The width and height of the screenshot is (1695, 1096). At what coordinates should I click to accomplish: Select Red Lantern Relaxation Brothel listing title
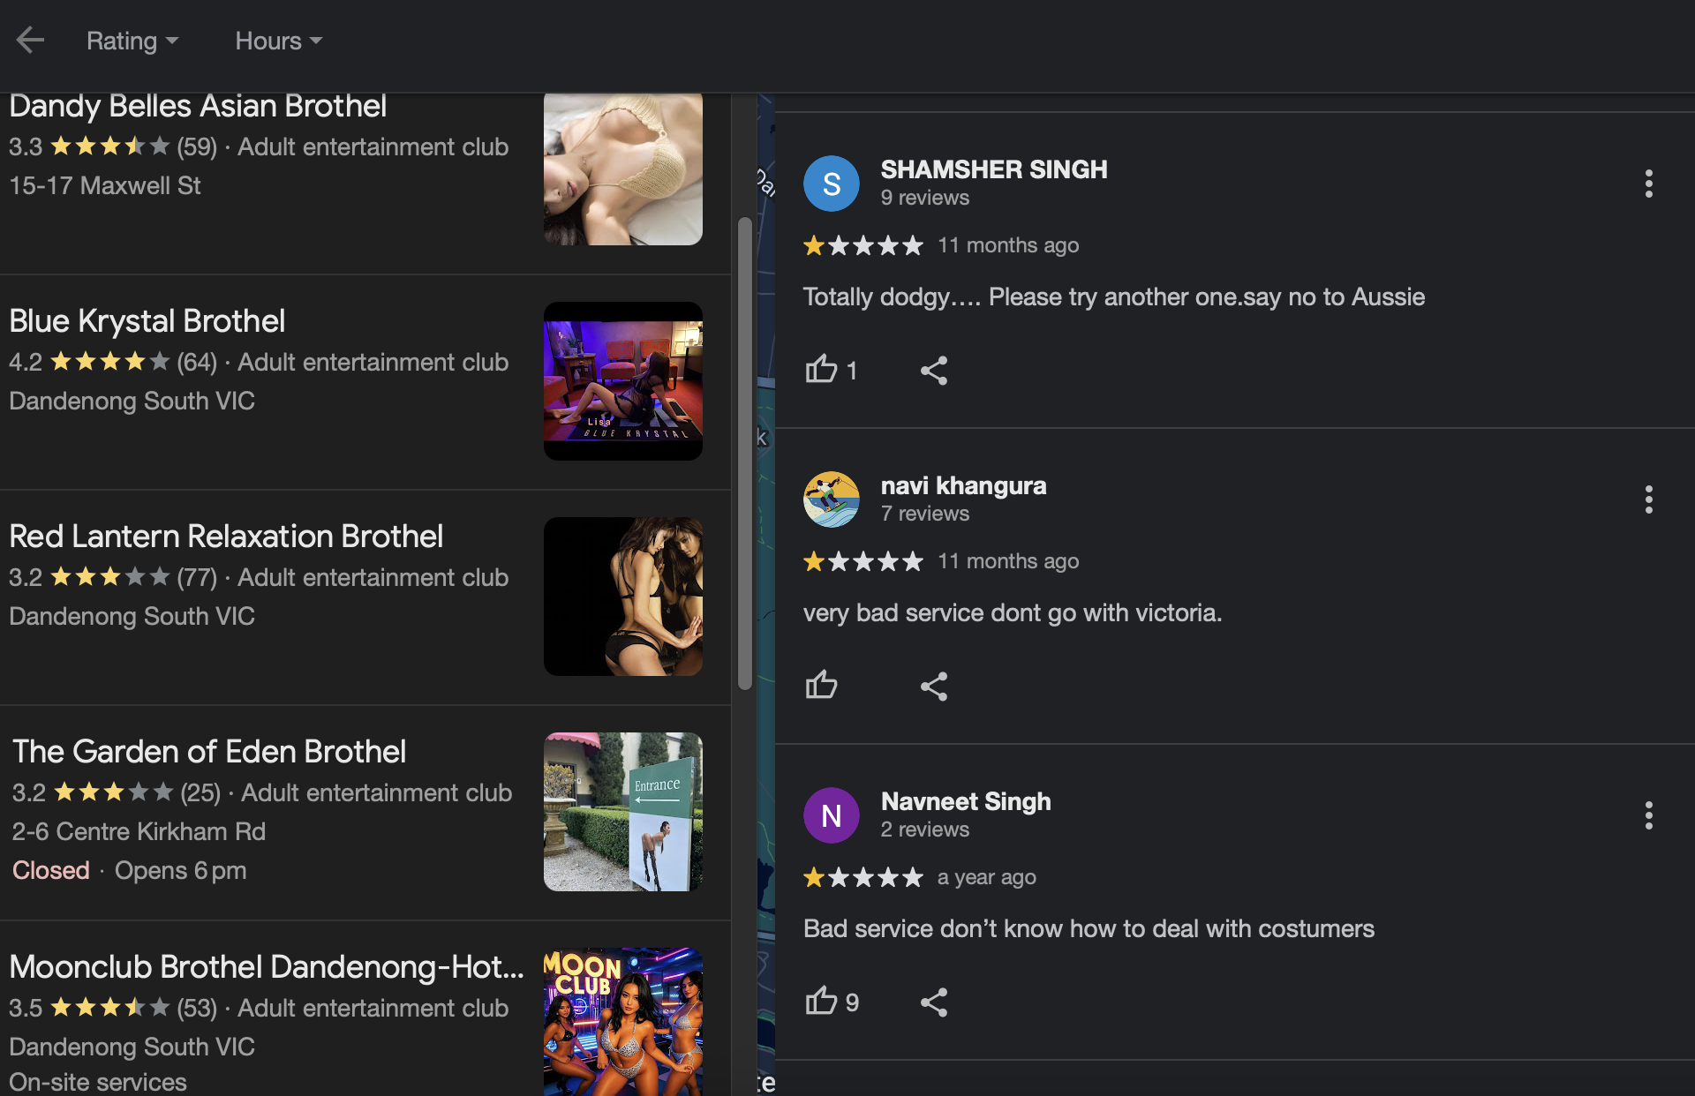click(226, 537)
